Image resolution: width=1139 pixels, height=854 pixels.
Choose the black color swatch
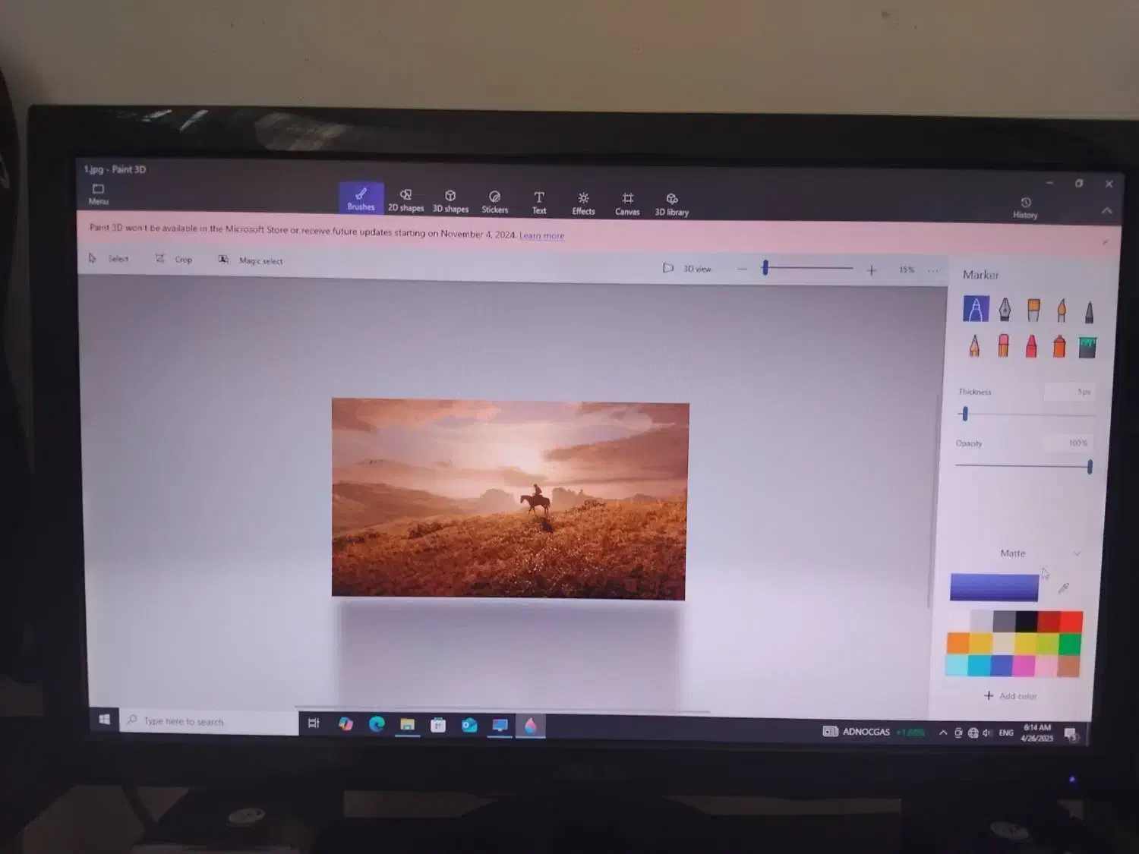[1027, 620]
